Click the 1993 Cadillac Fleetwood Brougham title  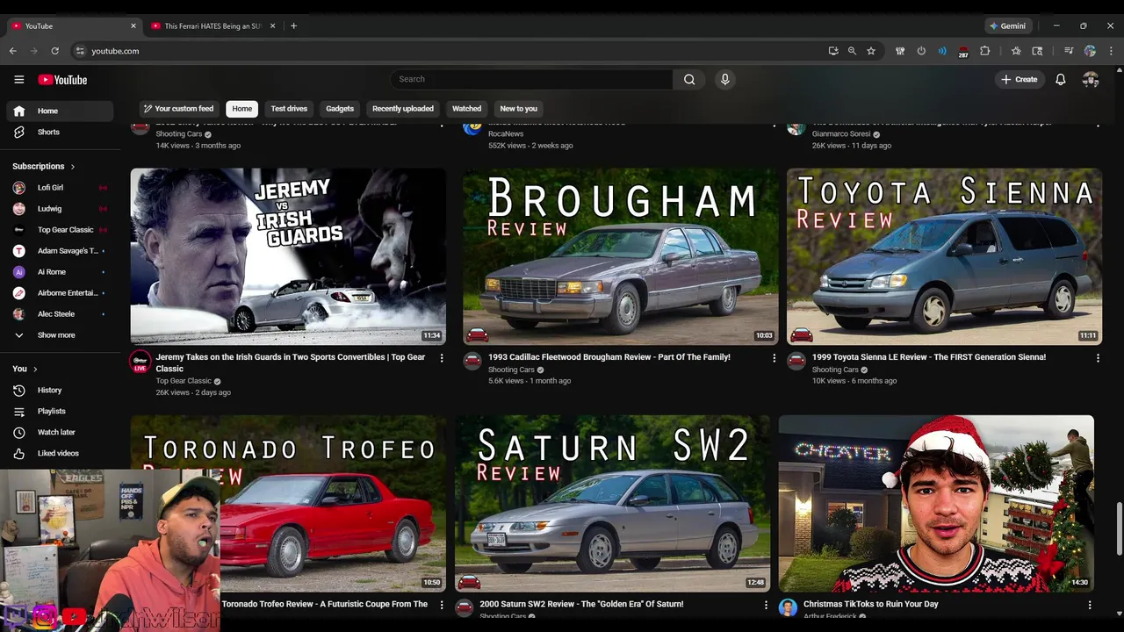[609, 357]
